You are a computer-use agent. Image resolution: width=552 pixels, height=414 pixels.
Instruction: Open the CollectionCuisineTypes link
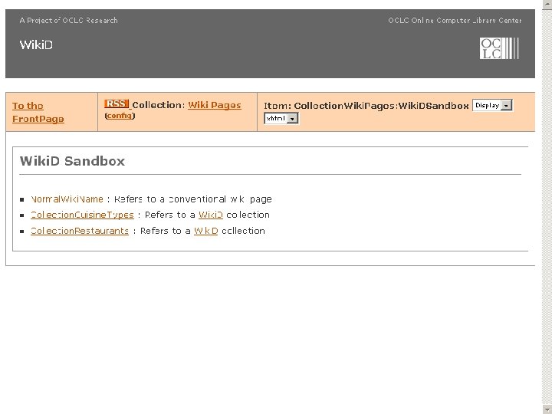pyautogui.click(x=82, y=215)
